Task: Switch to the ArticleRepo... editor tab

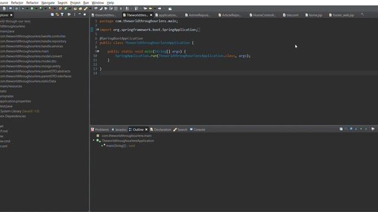Action: click(230, 15)
